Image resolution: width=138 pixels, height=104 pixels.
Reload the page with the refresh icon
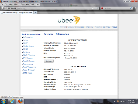click(98, 8)
